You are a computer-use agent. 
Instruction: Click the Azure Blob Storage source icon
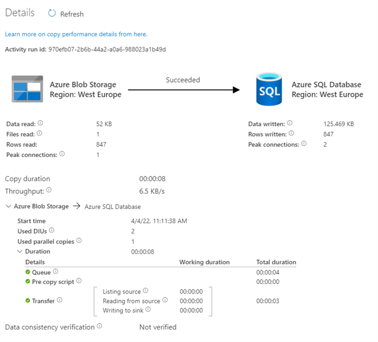point(27,89)
